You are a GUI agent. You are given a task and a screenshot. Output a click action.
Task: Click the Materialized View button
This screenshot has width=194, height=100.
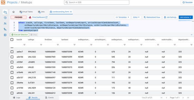pos(152,17)
